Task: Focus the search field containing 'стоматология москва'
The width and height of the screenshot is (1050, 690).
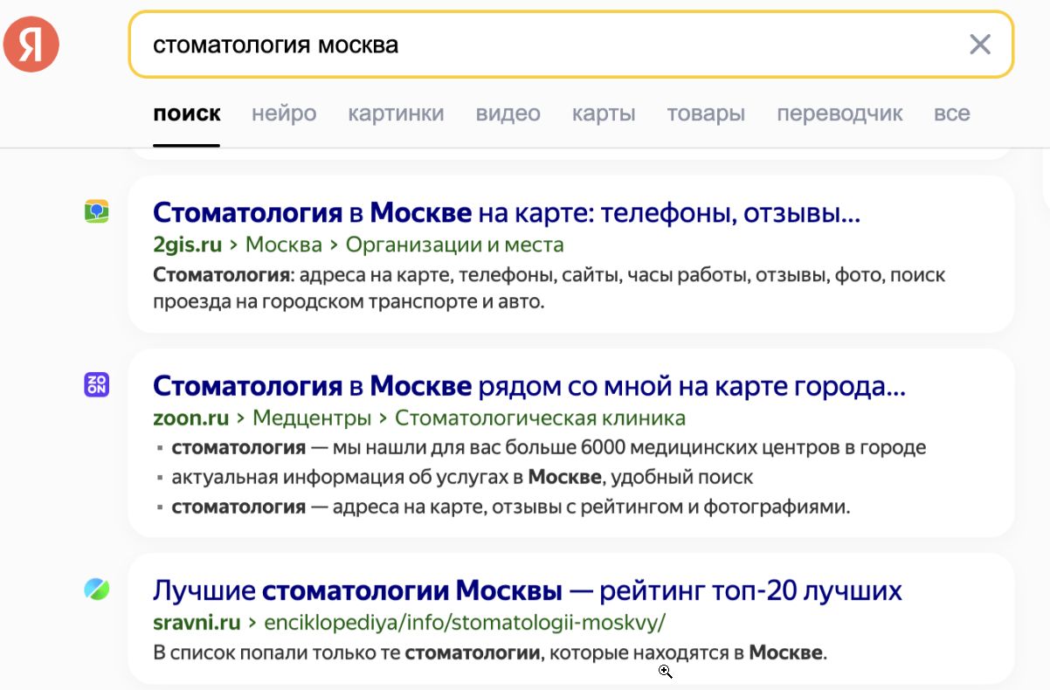Action: [571, 45]
